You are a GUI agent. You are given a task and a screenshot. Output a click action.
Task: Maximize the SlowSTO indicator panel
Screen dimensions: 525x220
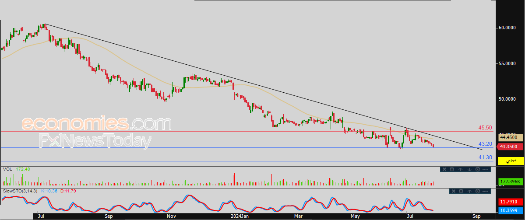pyautogui.click(x=461, y=191)
